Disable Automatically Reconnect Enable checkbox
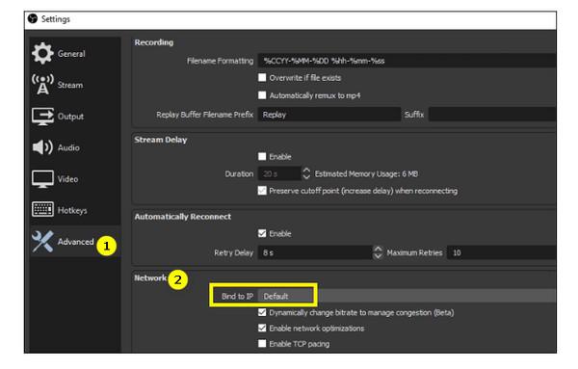This screenshot has height=369, width=578. [x=262, y=233]
